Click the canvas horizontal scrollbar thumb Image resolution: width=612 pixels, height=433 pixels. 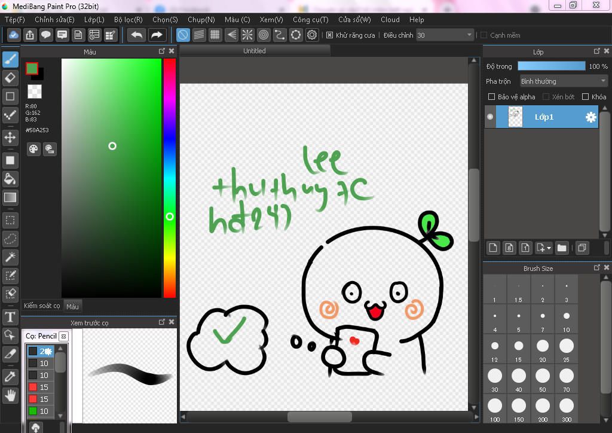320,417
